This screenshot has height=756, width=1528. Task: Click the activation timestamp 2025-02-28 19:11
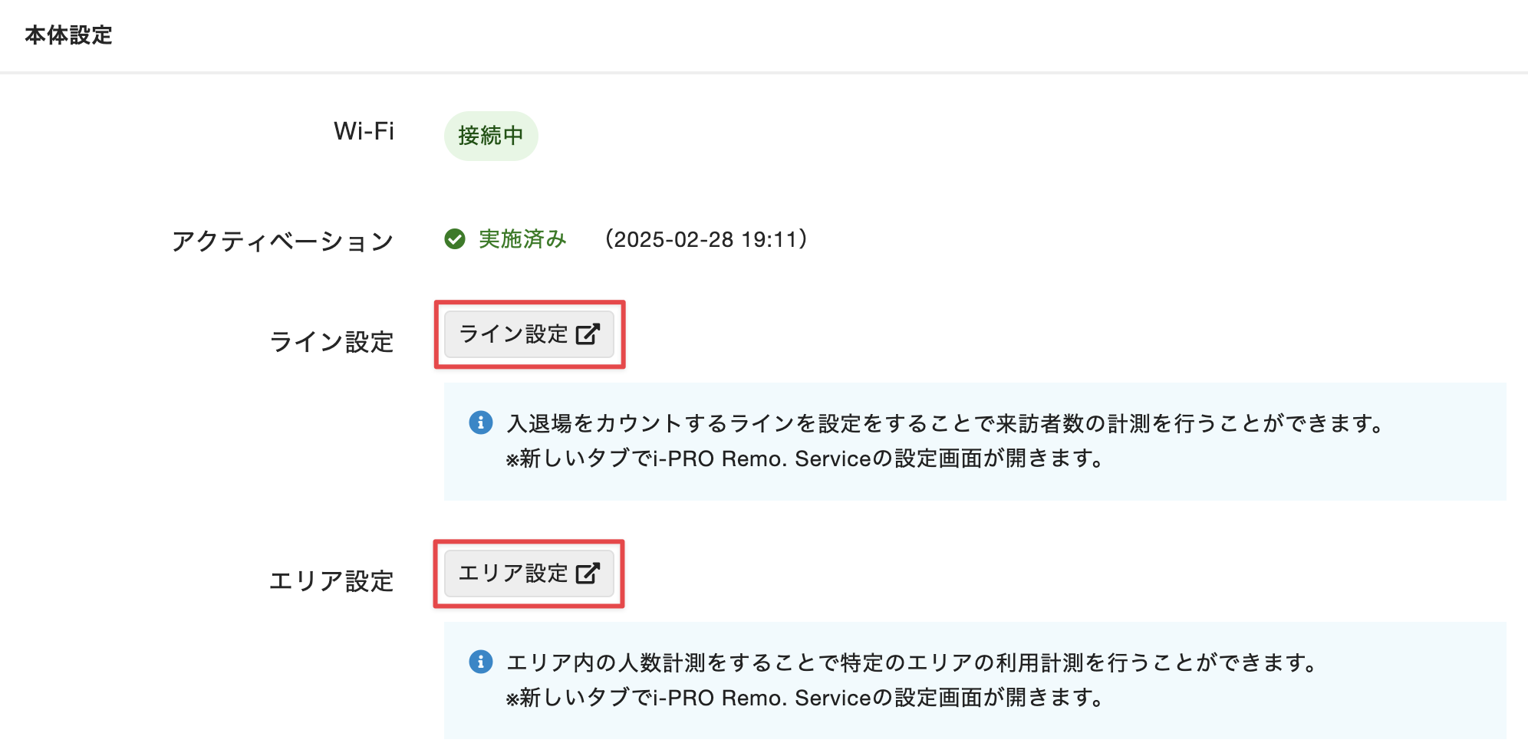[x=706, y=239]
